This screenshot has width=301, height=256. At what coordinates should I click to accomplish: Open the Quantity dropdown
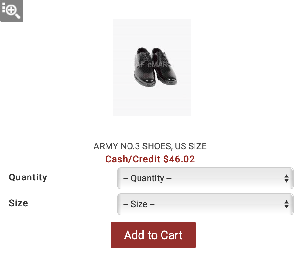click(205, 178)
